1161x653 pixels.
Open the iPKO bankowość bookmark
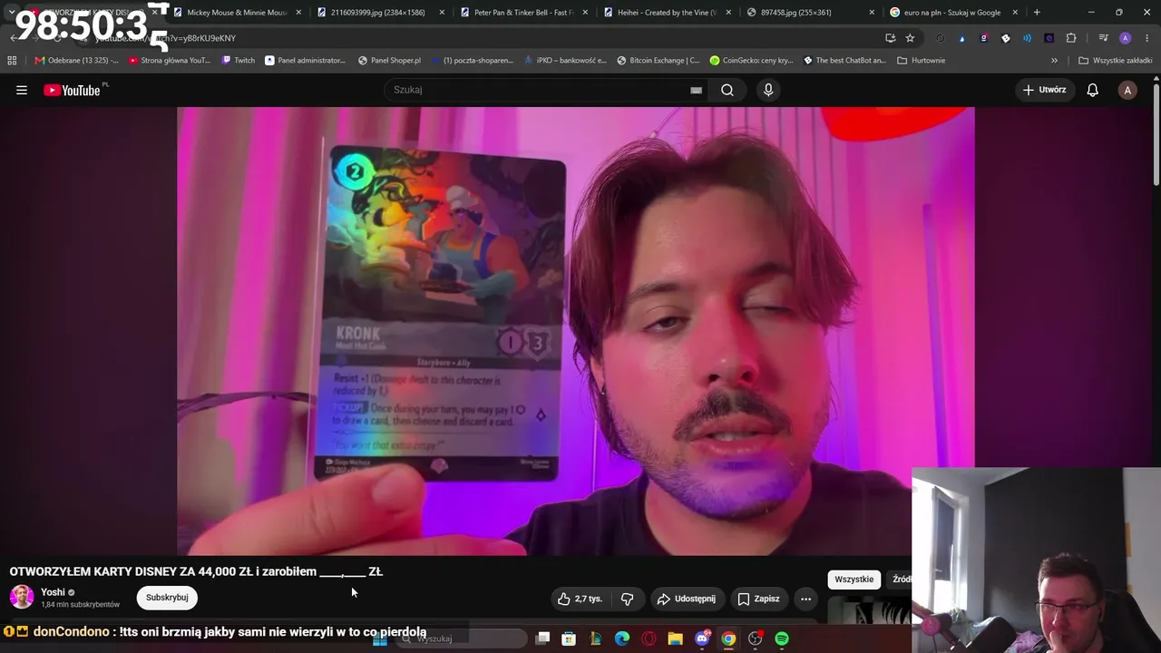(564, 61)
